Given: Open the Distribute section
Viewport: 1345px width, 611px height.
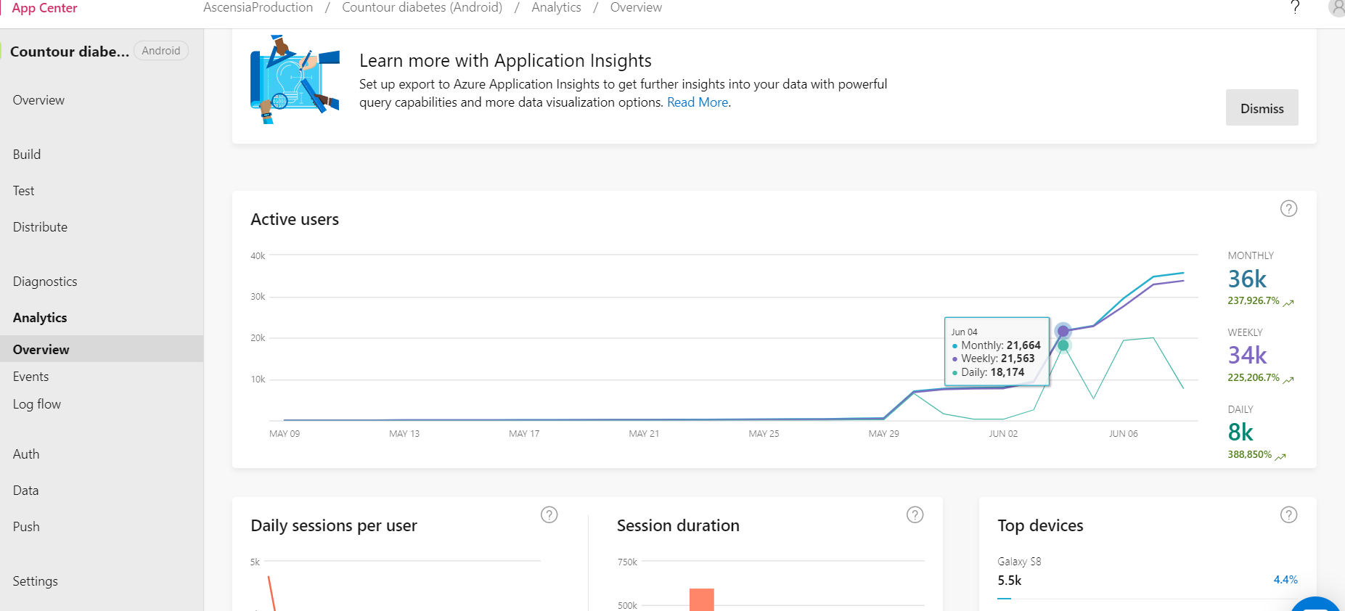Looking at the screenshot, I should pos(40,227).
